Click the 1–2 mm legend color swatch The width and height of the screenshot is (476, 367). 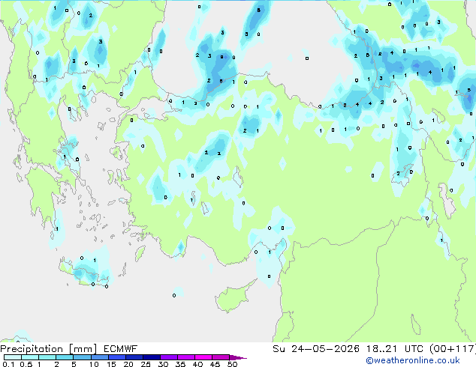47,357
